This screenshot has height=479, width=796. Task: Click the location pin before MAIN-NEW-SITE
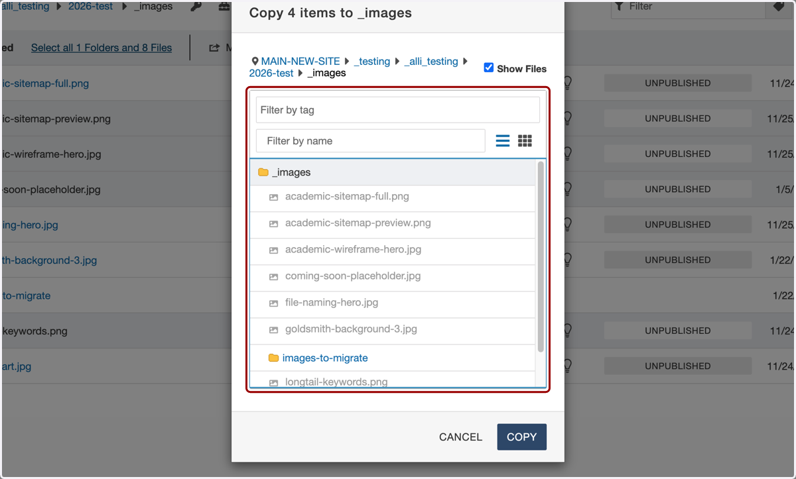pyautogui.click(x=255, y=61)
